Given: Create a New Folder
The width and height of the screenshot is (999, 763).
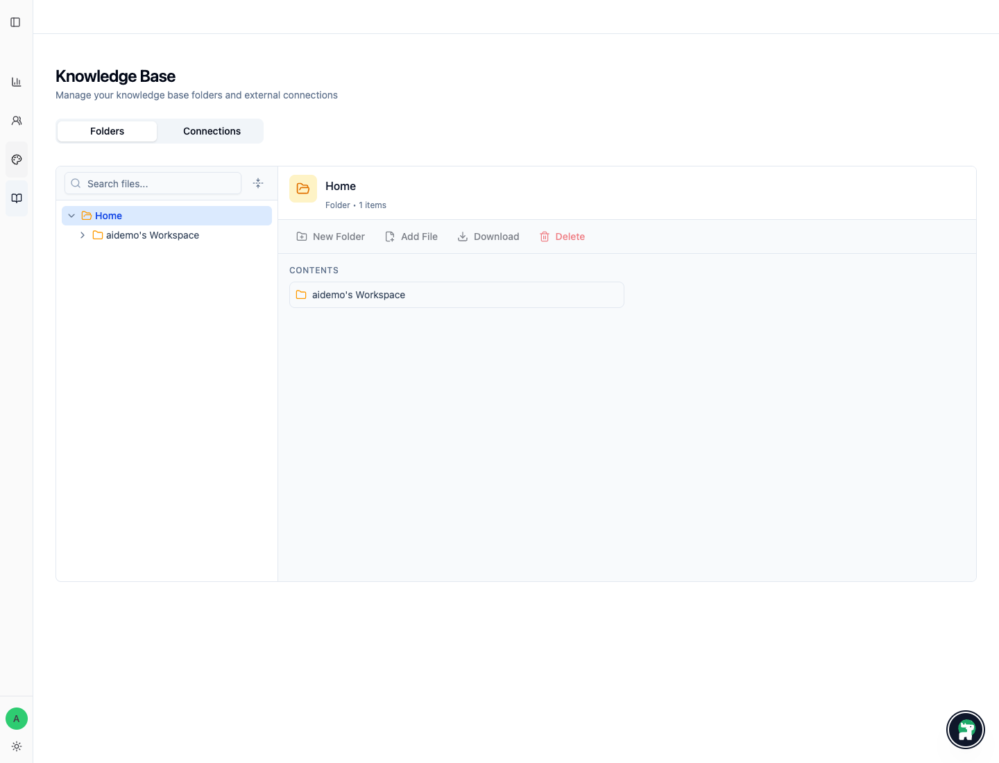Looking at the screenshot, I should tap(330, 237).
